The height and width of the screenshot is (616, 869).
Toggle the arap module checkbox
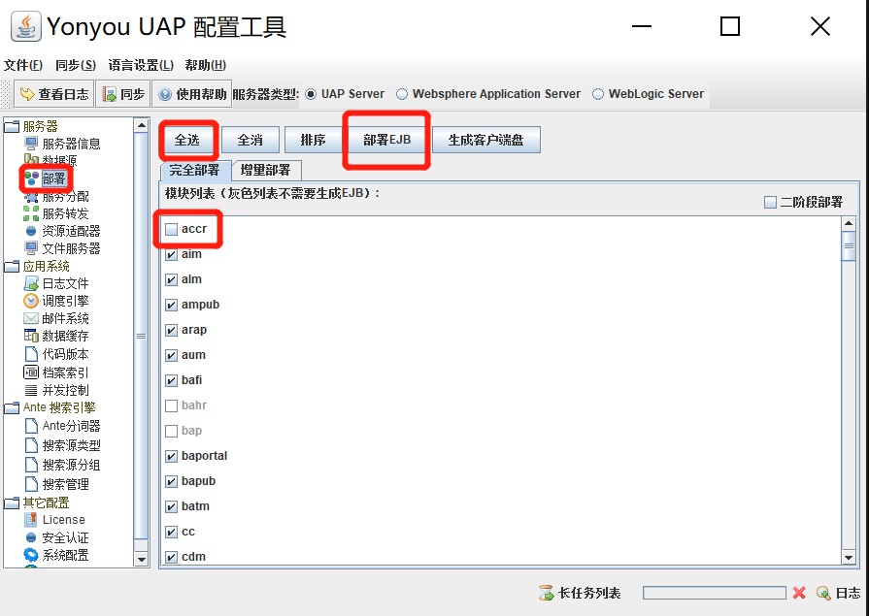(171, 330)
